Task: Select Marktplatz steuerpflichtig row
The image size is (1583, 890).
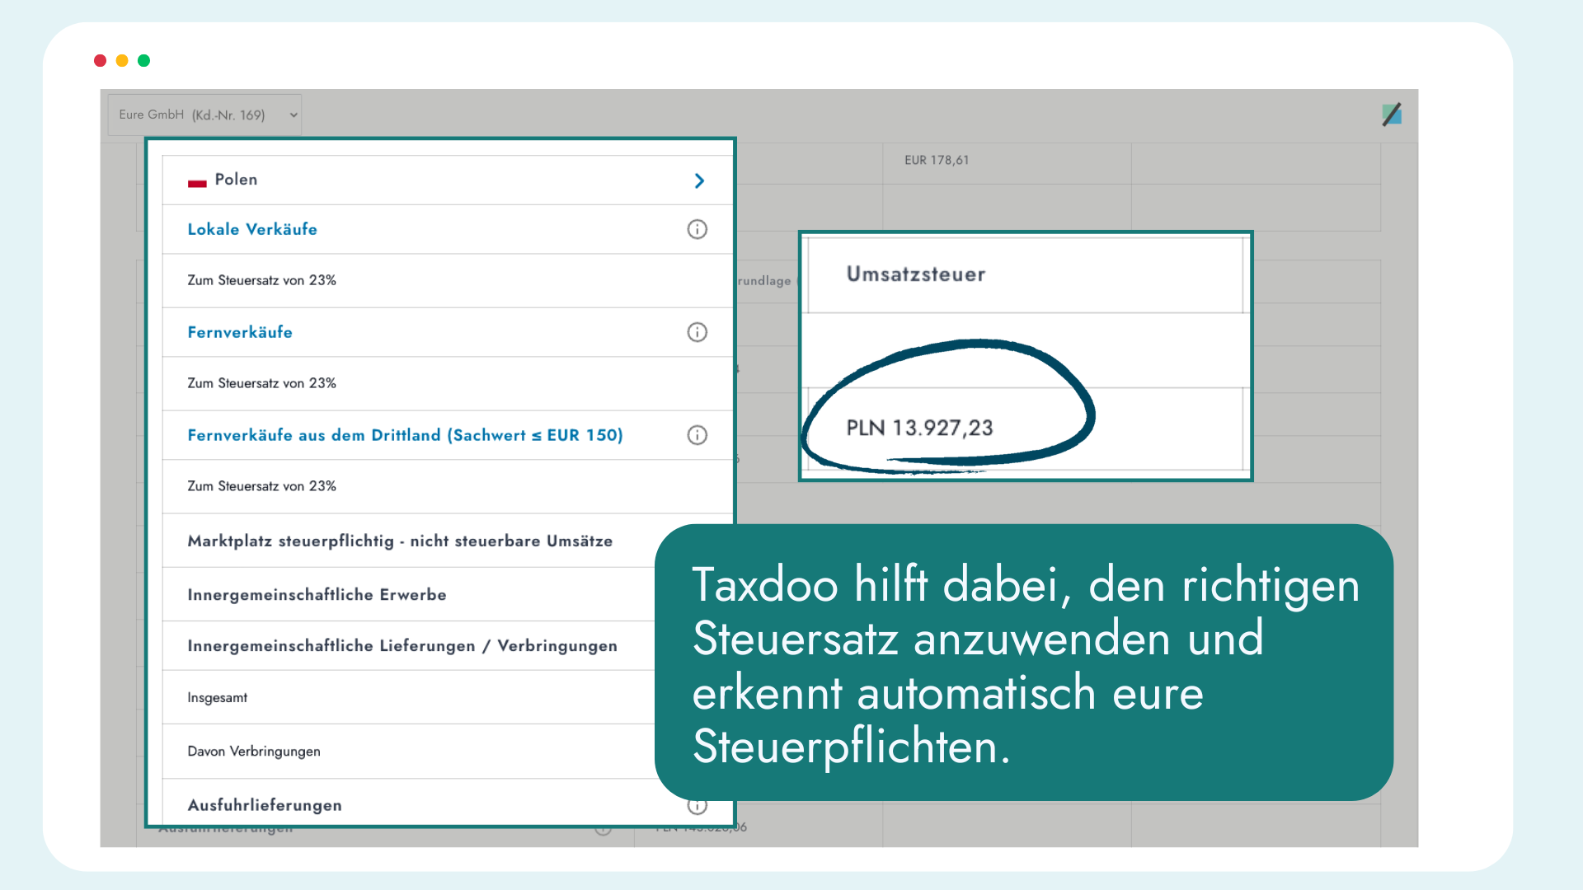Action: click(400, 541)
